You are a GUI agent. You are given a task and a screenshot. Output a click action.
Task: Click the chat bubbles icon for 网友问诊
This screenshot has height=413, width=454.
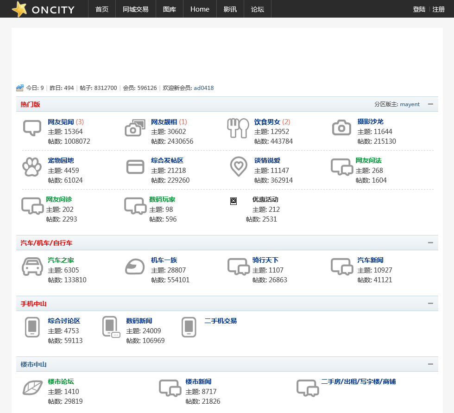pos(32,206)
